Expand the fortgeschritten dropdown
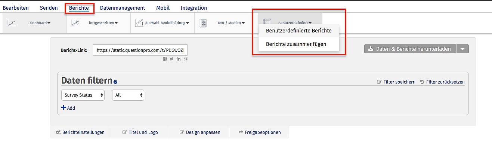 [103, 23]
